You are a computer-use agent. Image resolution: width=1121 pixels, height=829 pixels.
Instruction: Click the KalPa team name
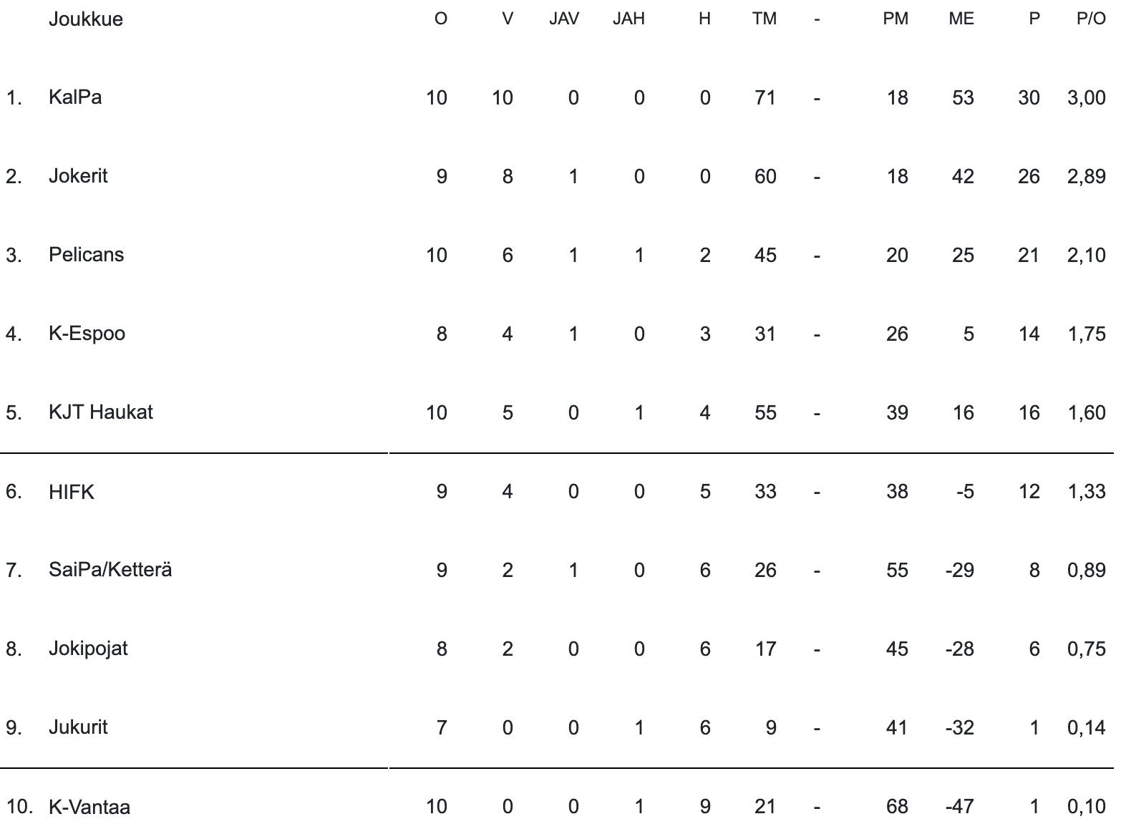[75, 97]
